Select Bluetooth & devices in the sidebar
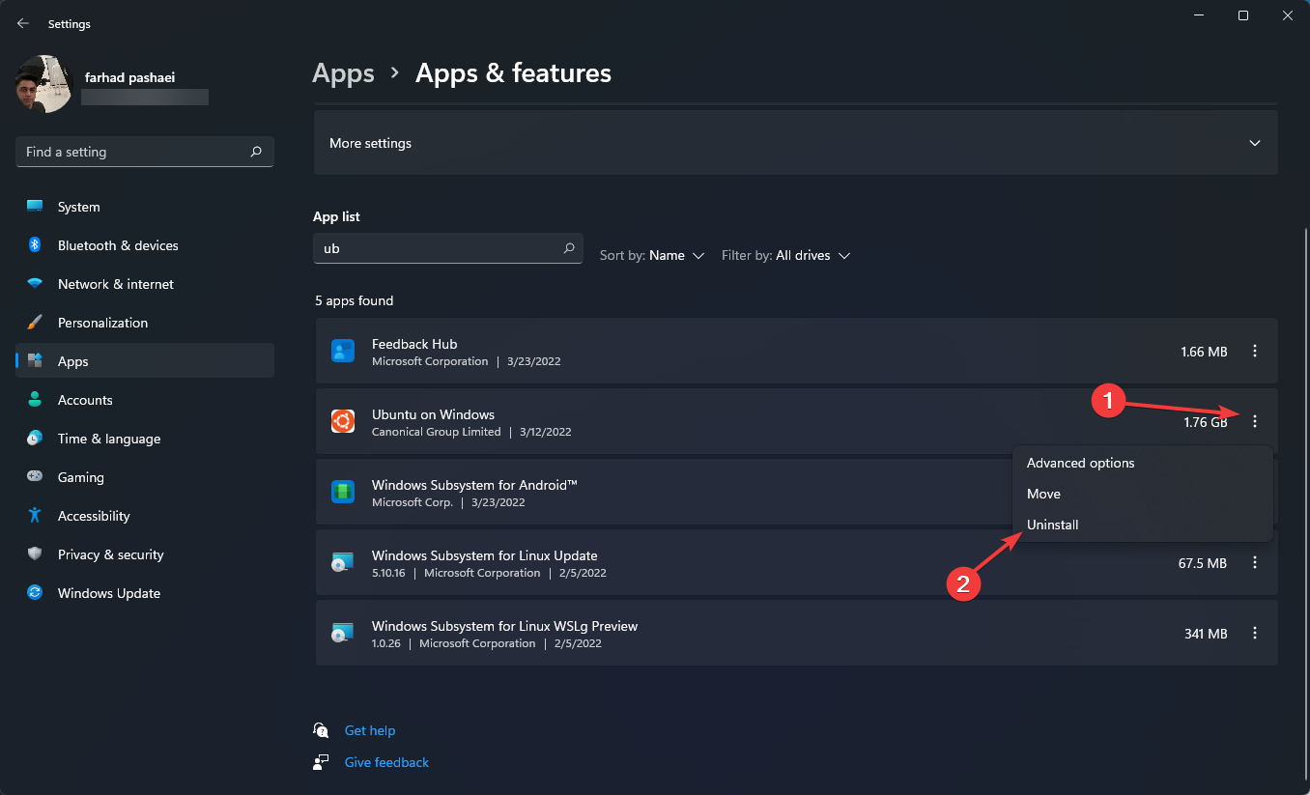This screenshot has width=1310, height=795. point(117,244)
